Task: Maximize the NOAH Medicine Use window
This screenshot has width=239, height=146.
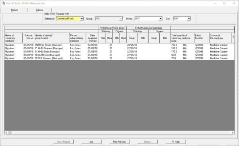Action: (x=224, y=3)
